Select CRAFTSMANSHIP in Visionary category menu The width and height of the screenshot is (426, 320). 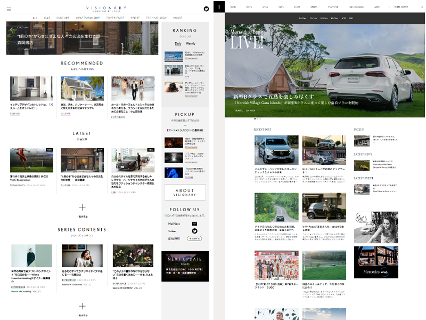pos(88,18)
